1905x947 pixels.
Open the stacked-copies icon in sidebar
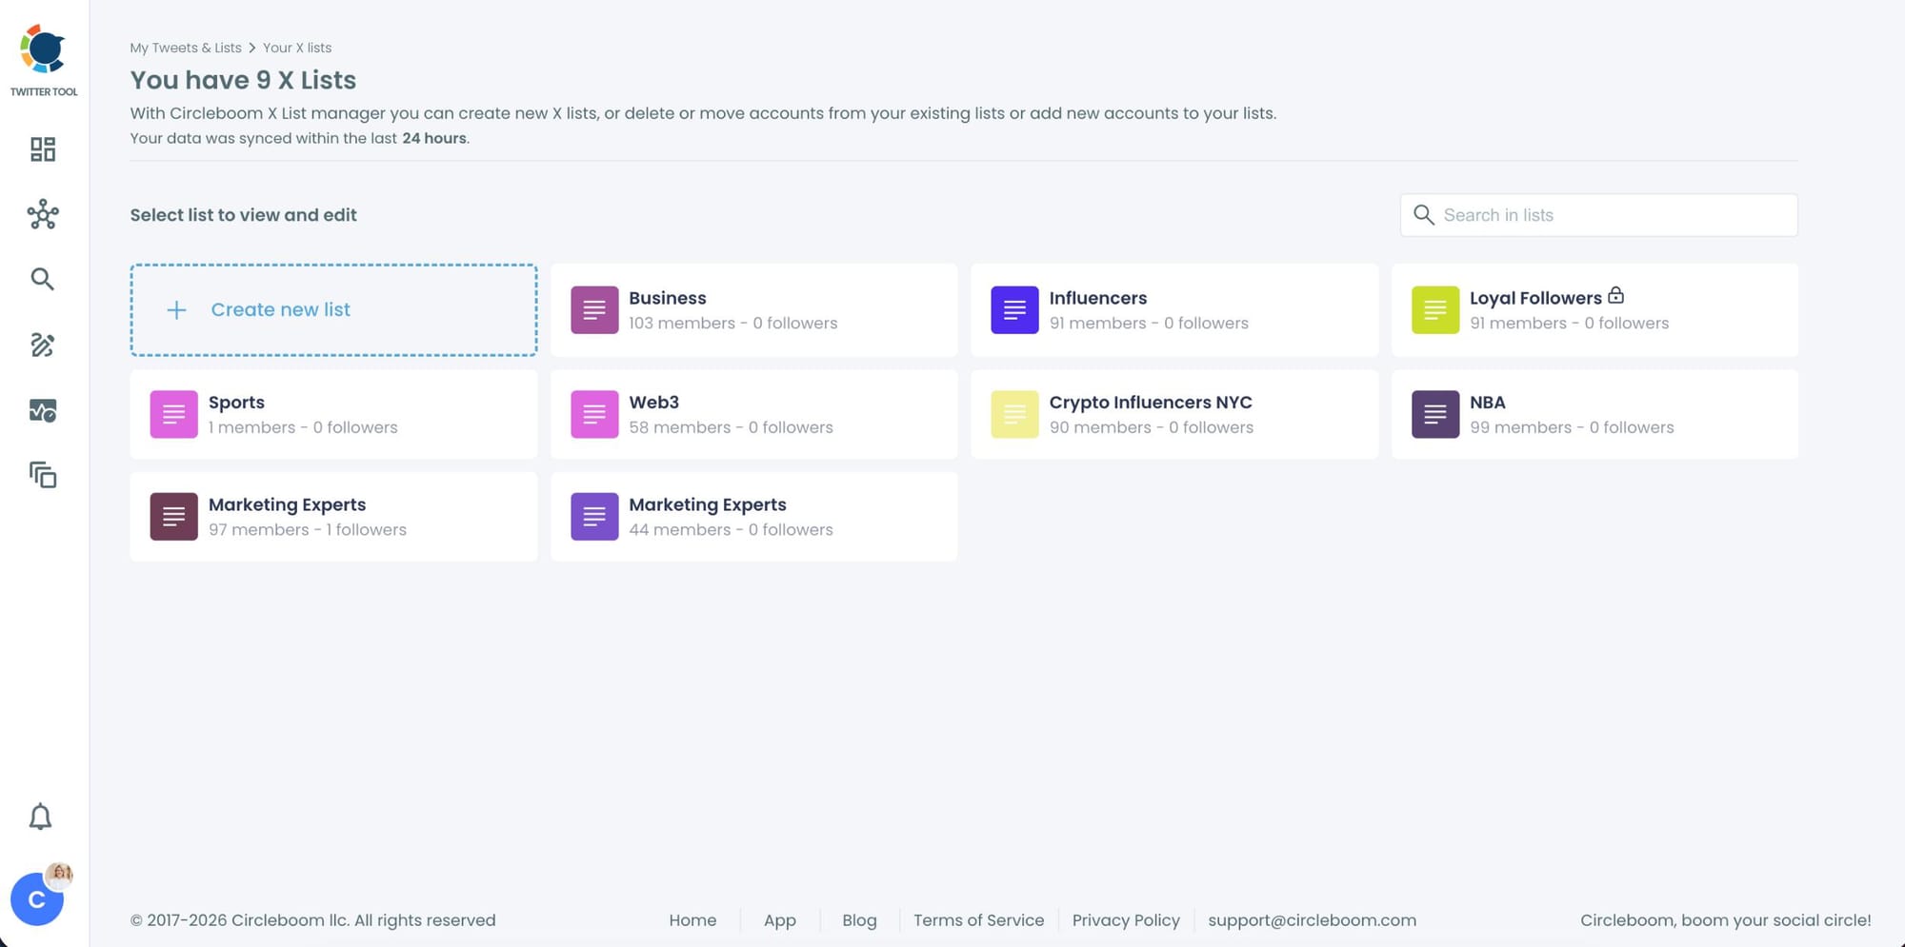coord(43,474)
